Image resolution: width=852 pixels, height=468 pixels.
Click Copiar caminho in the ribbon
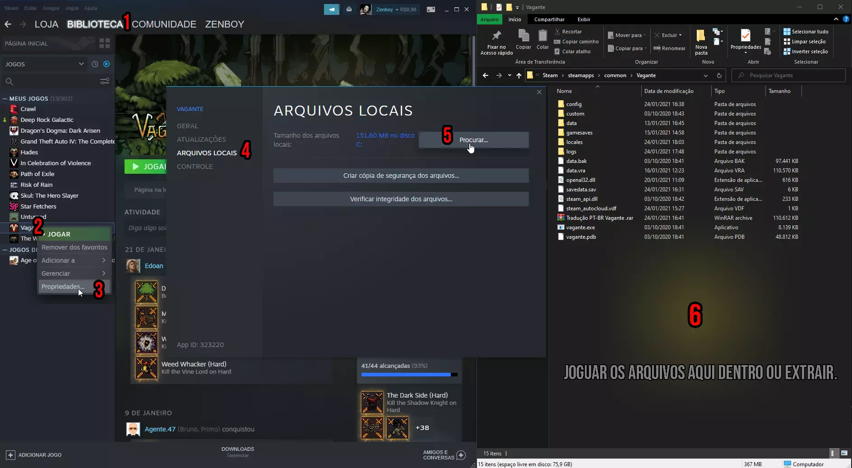[x=576, y=42]
